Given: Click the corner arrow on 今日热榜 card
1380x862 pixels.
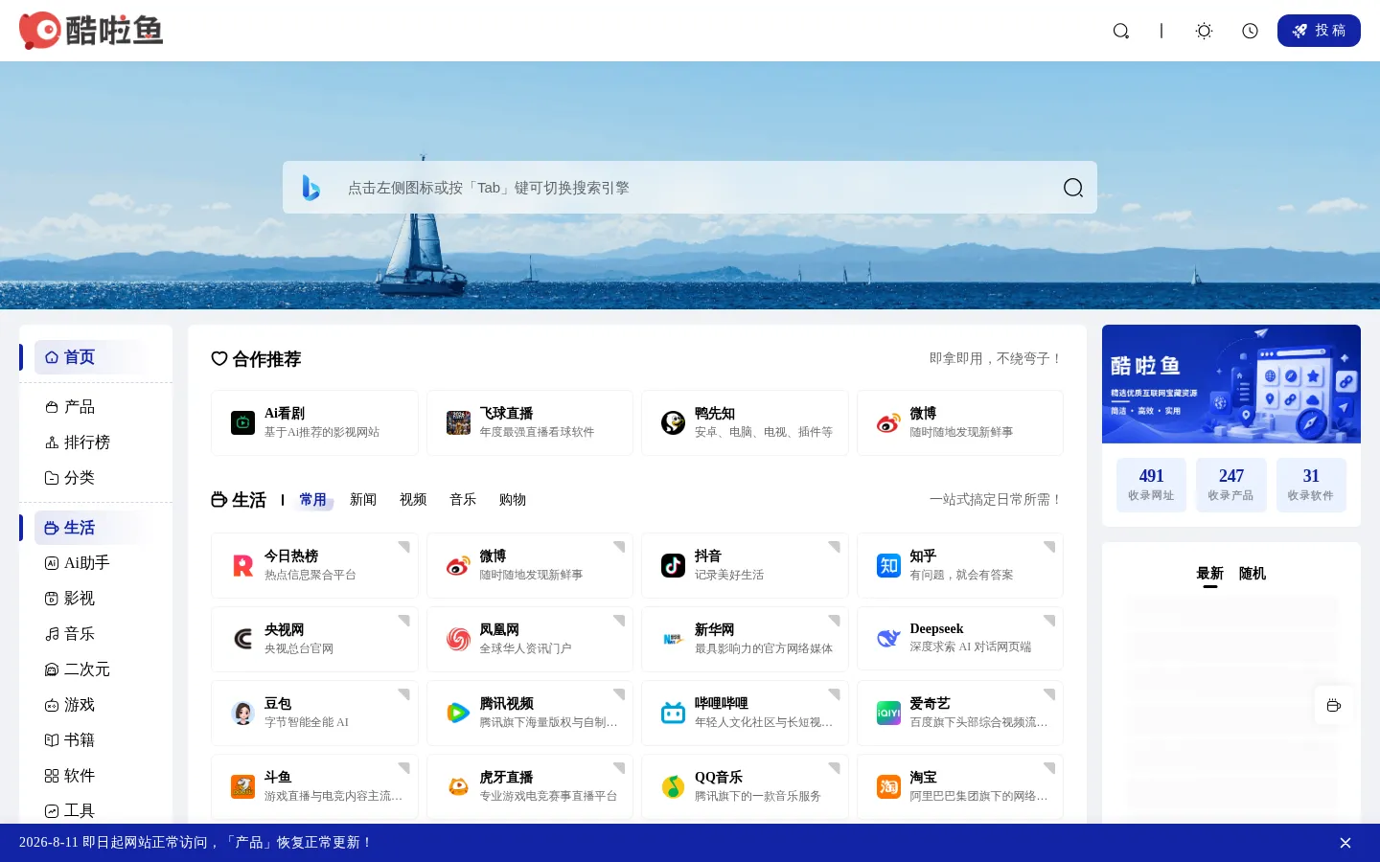Looking at the screenshot, I should pyautogui.click(x=405, y=546).
